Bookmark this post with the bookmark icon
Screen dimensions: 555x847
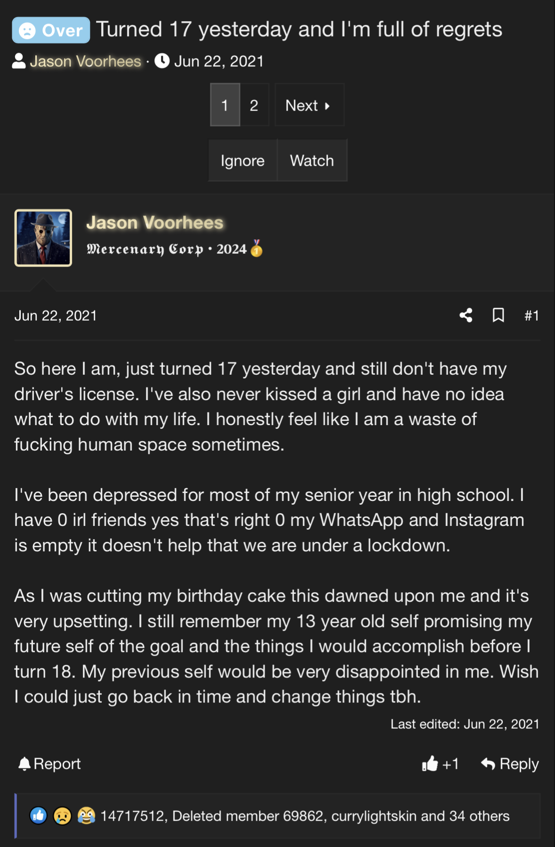pos(498,315)
